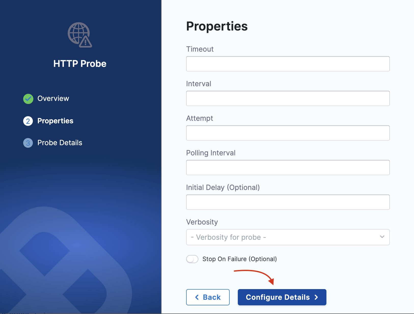Click the left chevron on Back button

[197, 297]
